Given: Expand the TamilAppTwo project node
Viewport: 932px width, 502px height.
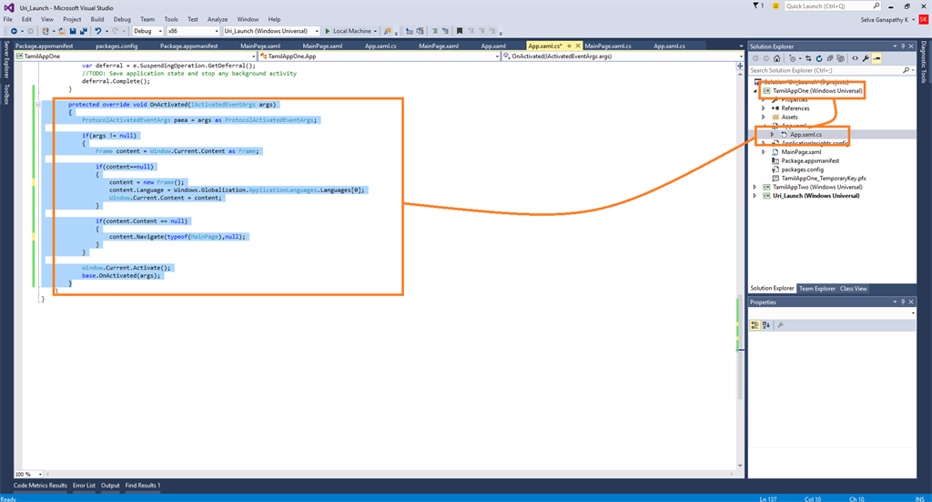Looking at the screenshot, I should (x=755, y=187).
